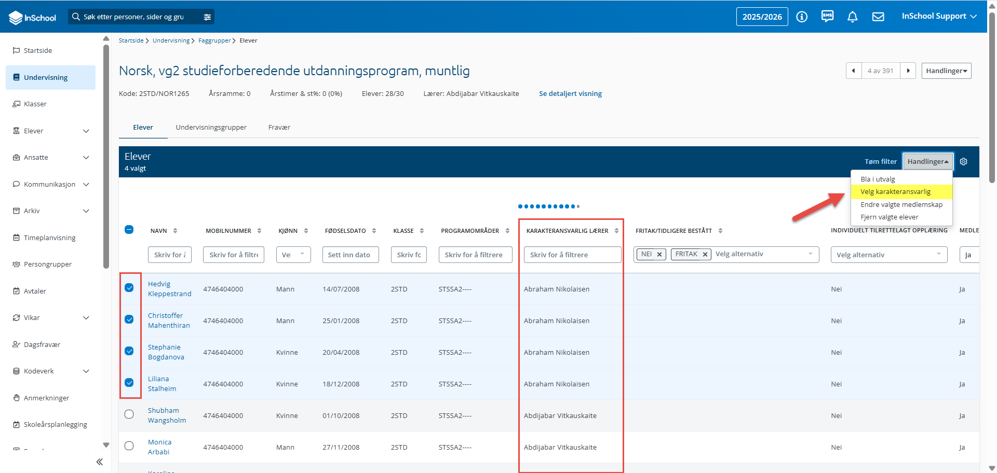Sort by Fritak/tidligere bestått column

pyautogui.click(x=720, y=231)
